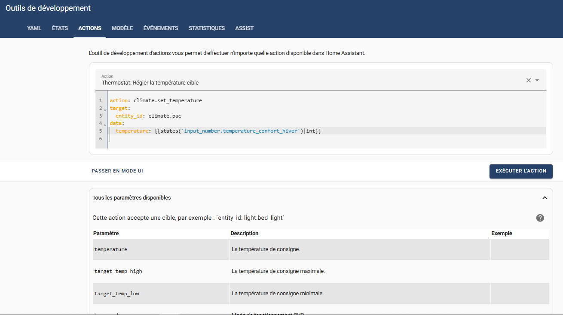Switch to the ÉTATS tab
Image resolution: width=563 pixels, height=315 pixels.
(x=60, y=28)
